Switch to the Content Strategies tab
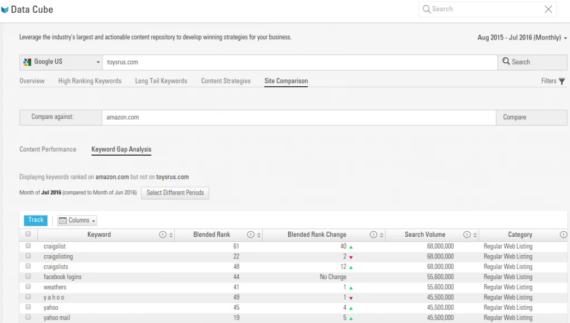Viewport: 570px width, 323px height. pos(226,81)
